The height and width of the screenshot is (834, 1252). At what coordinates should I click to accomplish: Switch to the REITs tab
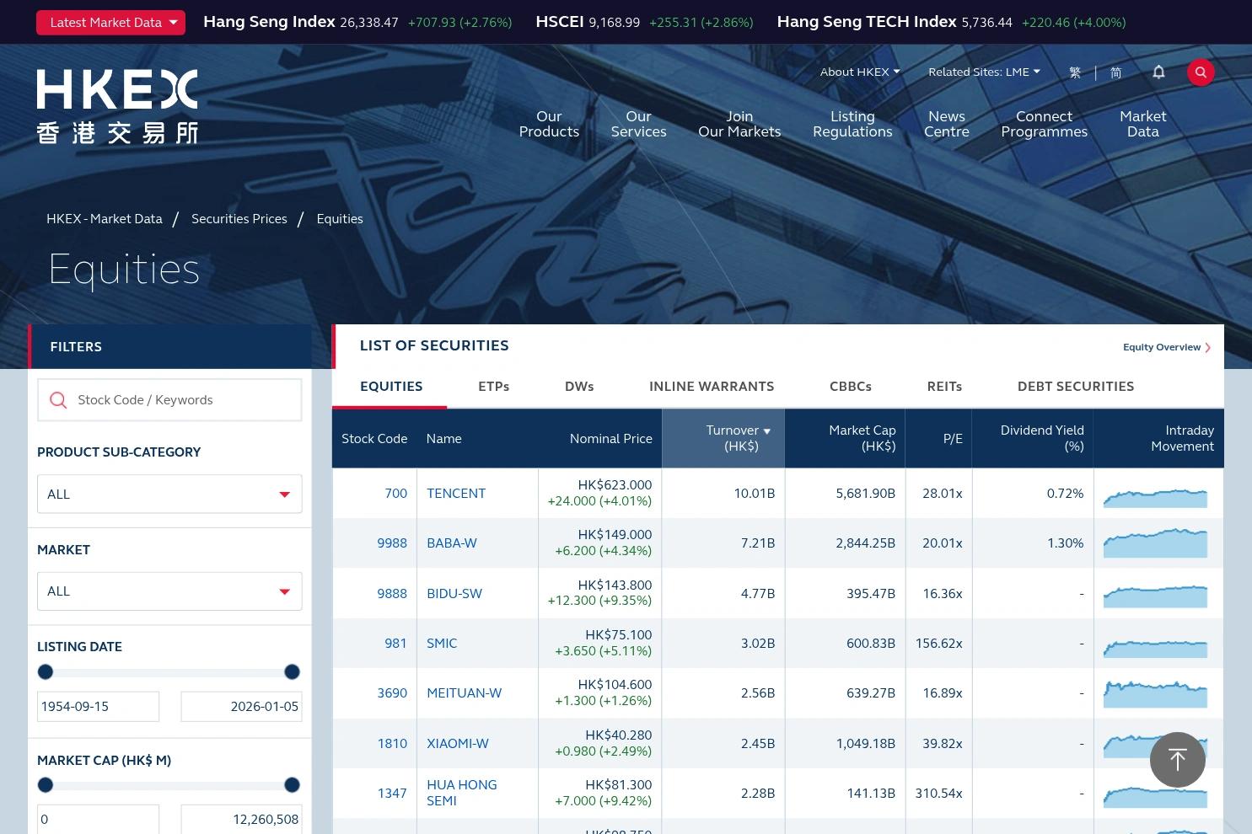[944, 387]
